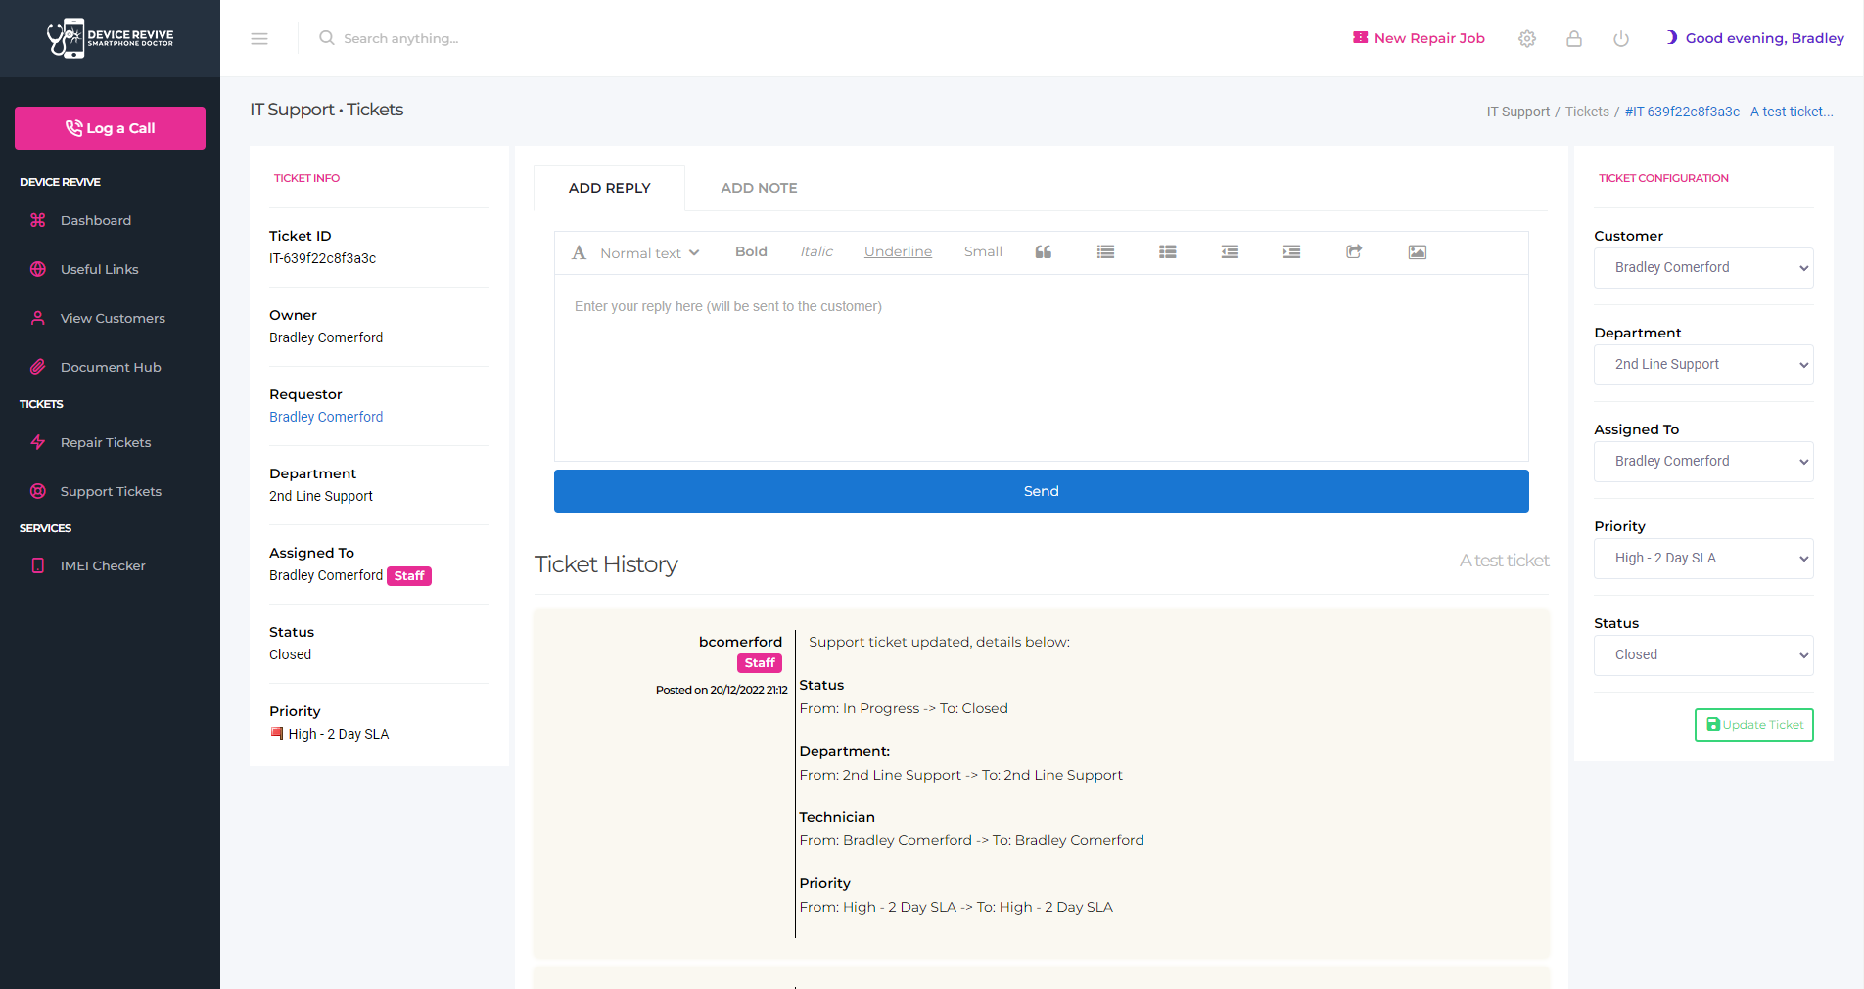Insert image using the picture icon
Viewport: 1864px width, 989px height.
[1417, 252]
